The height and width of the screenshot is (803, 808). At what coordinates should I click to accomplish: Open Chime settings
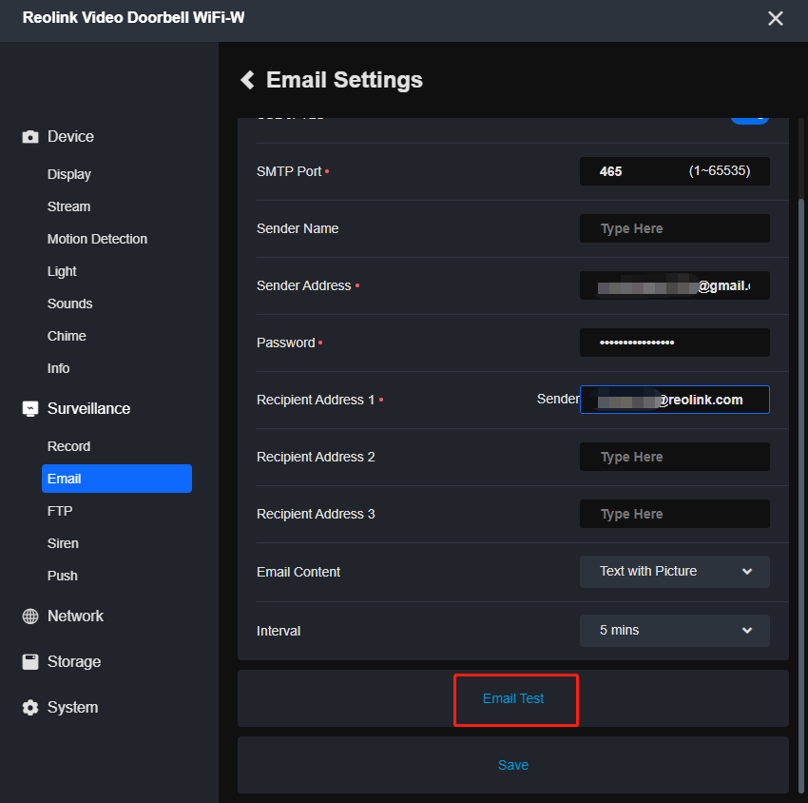pyautogui.click(x=67, y=336)
